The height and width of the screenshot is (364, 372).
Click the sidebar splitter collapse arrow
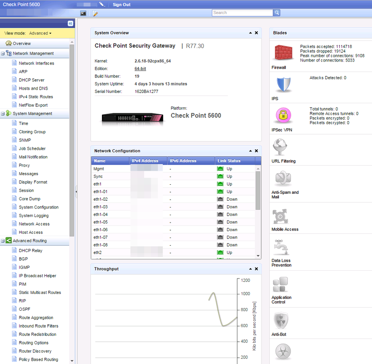pyautogui.click(x=76, y=192)
